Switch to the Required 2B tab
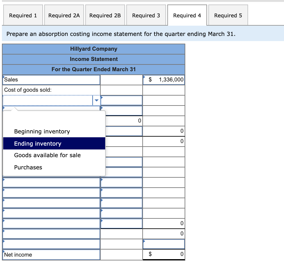 [x=105, y=15]
